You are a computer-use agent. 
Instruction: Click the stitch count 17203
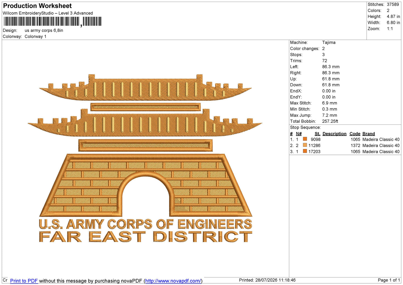(314, 152)
